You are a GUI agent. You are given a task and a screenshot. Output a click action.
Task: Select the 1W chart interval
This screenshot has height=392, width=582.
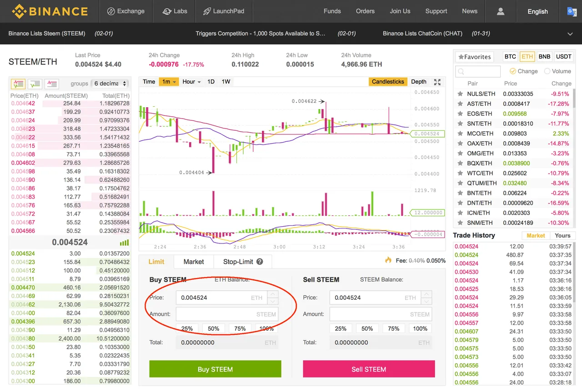(x=226, y=82)
